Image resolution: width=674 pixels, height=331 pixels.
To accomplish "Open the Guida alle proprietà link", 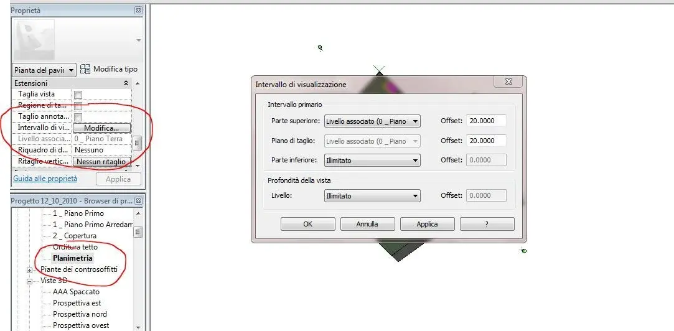I will coord(45,179).
